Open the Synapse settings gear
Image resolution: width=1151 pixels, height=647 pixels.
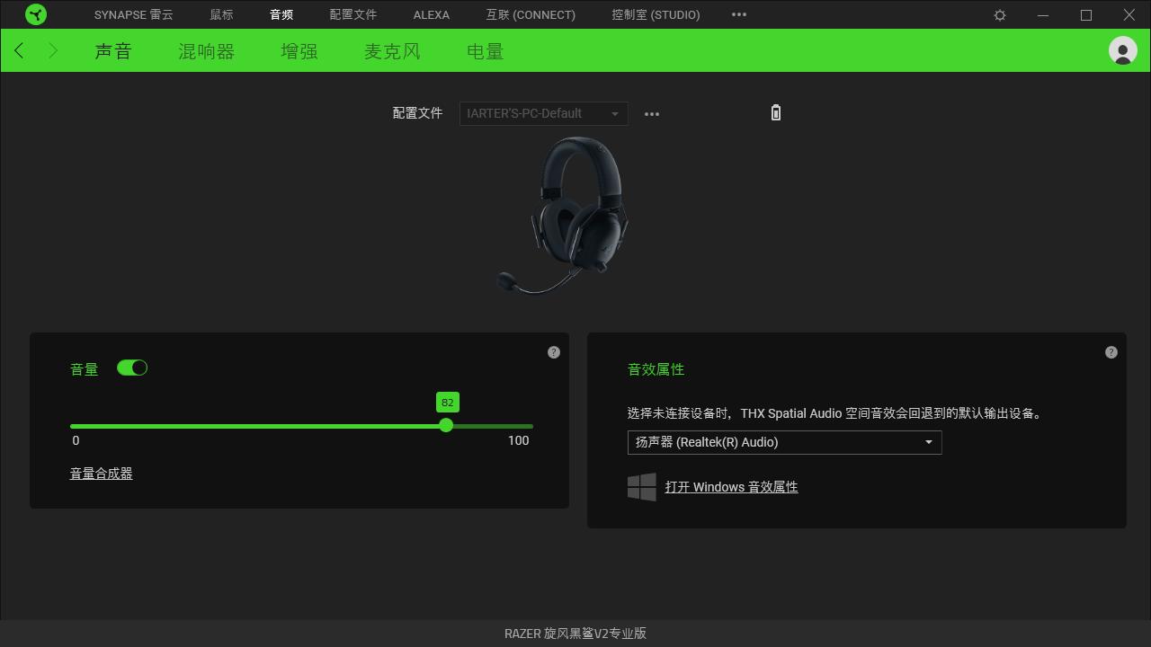[999, 14]
